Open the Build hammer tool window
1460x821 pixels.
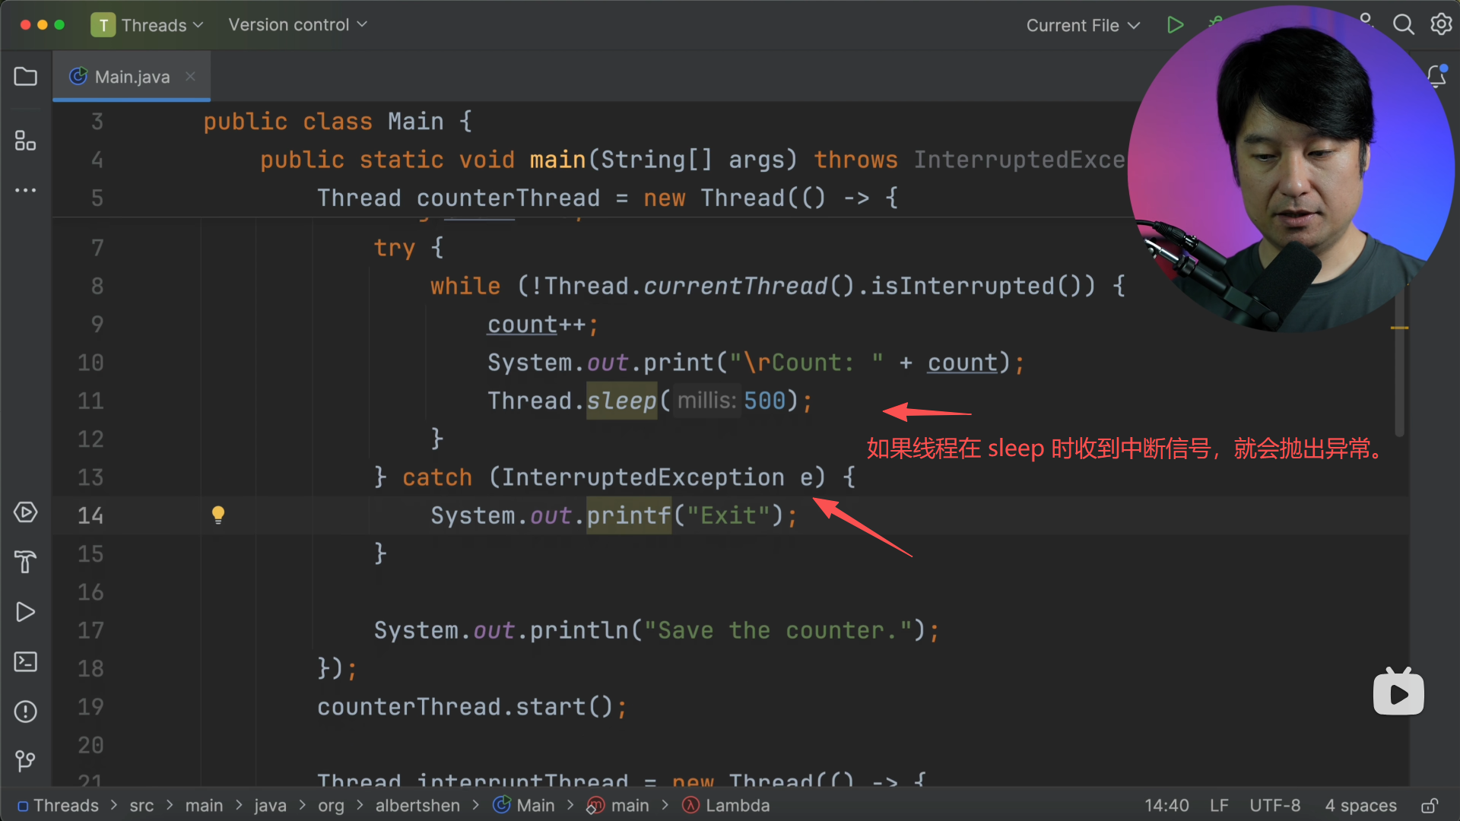pyautogui.click(x=26, y=562)
